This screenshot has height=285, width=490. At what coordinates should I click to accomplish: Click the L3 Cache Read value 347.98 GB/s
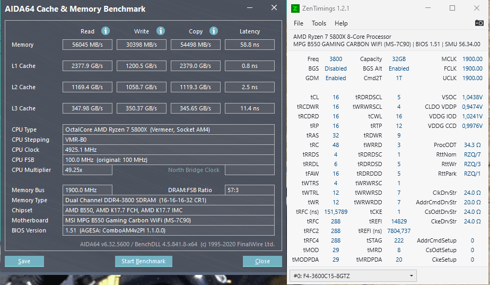pos(87,109)
